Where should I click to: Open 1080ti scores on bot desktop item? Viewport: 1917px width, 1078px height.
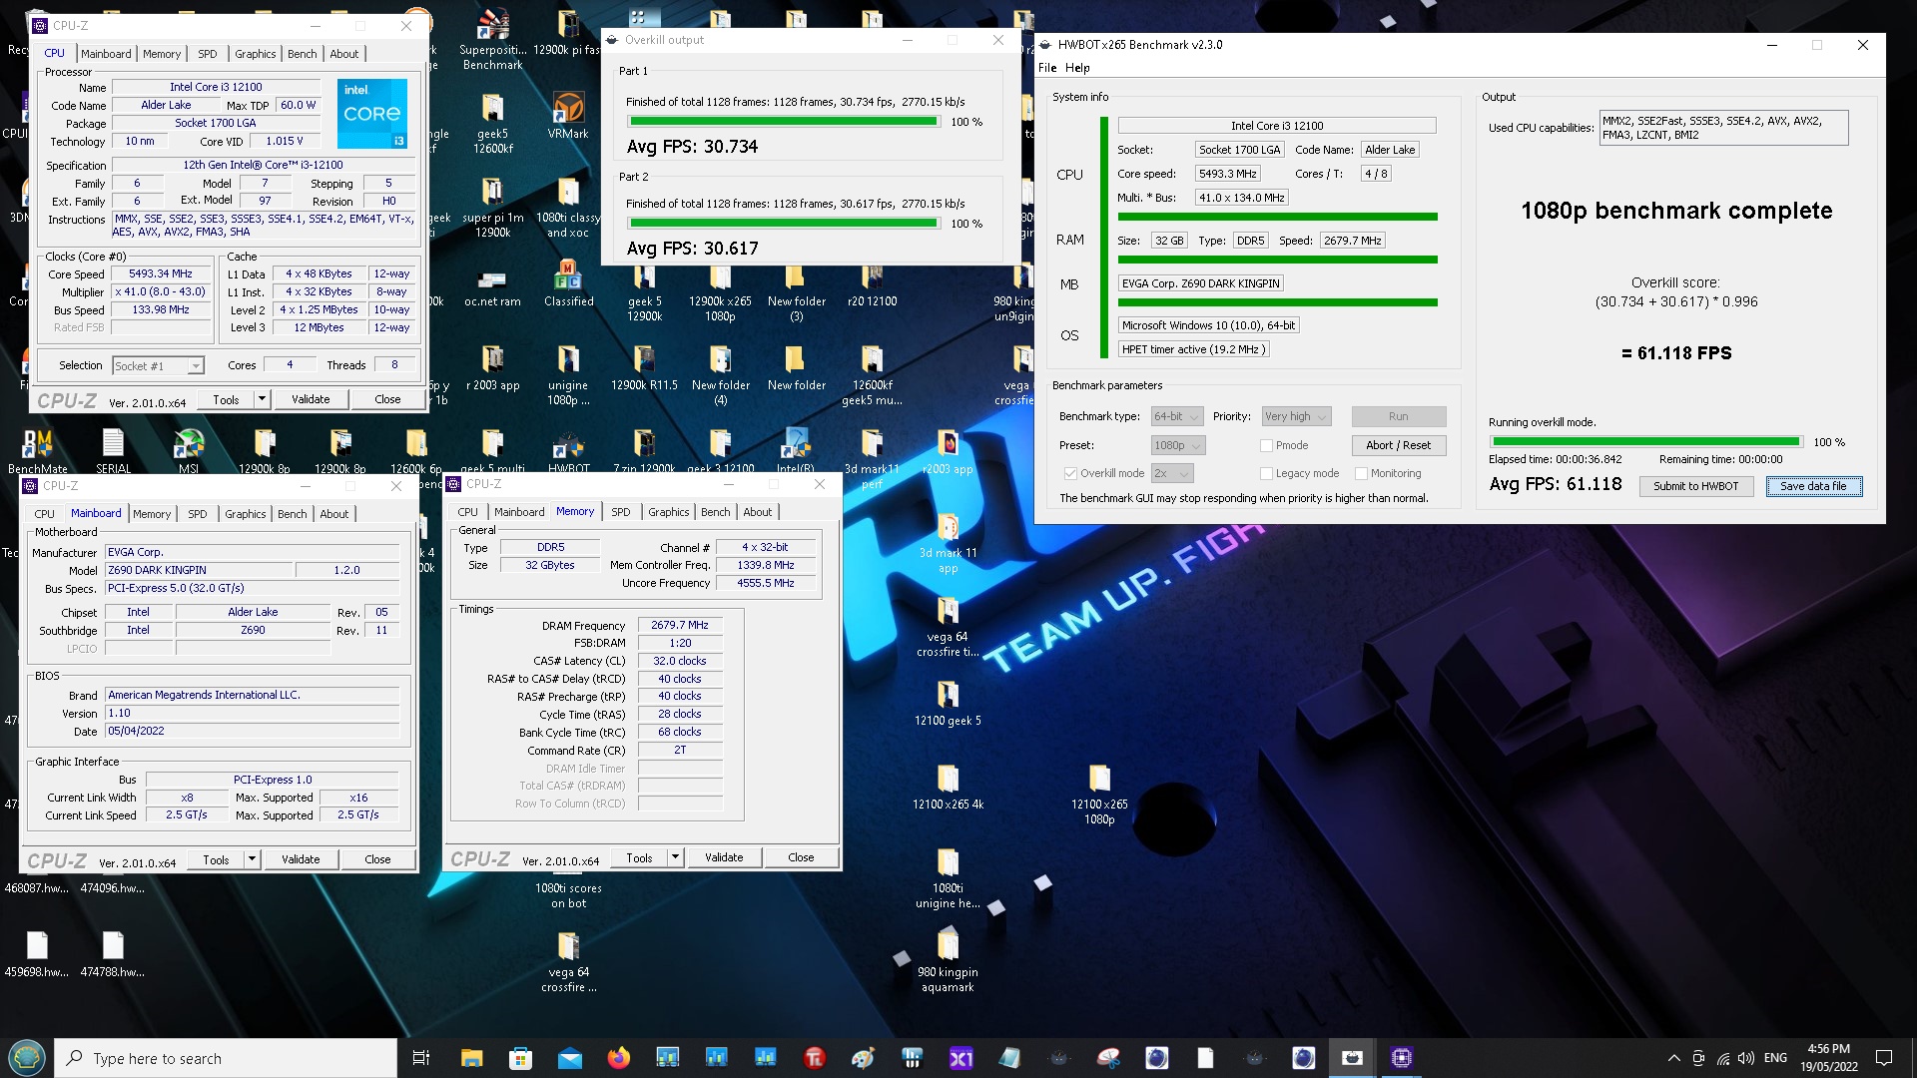[568, 894]
